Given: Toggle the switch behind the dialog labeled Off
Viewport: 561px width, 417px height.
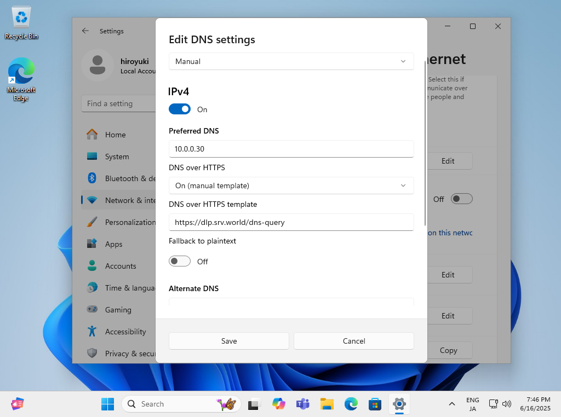Looking at the screenshot, I should [x=461, y=199].
